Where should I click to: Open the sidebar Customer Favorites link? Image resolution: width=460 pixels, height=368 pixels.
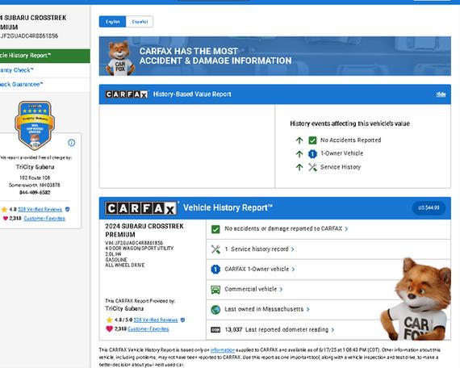tap(44, 219)
